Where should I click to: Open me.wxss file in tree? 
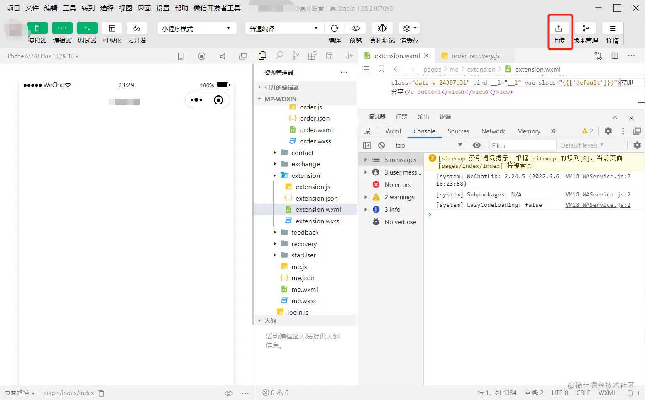[303, 301]
